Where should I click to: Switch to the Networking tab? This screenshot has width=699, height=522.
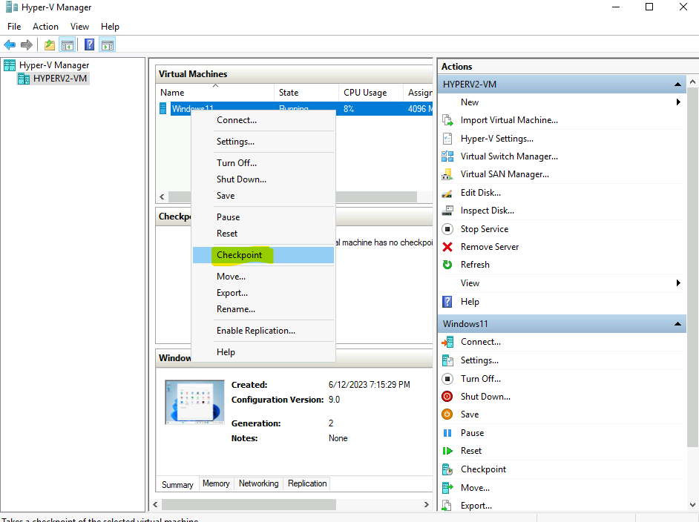tap(258, 483)
